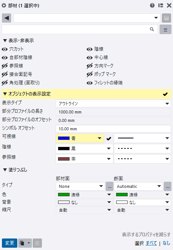
Task: Uncheck the 可視線 color checkmark
Action: point(109,138)
